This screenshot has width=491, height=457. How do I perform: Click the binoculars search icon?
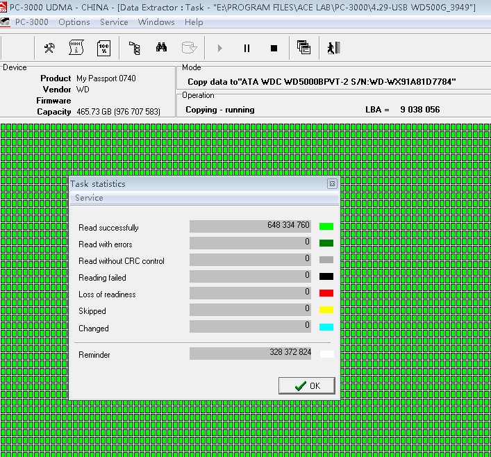(161, 48)
